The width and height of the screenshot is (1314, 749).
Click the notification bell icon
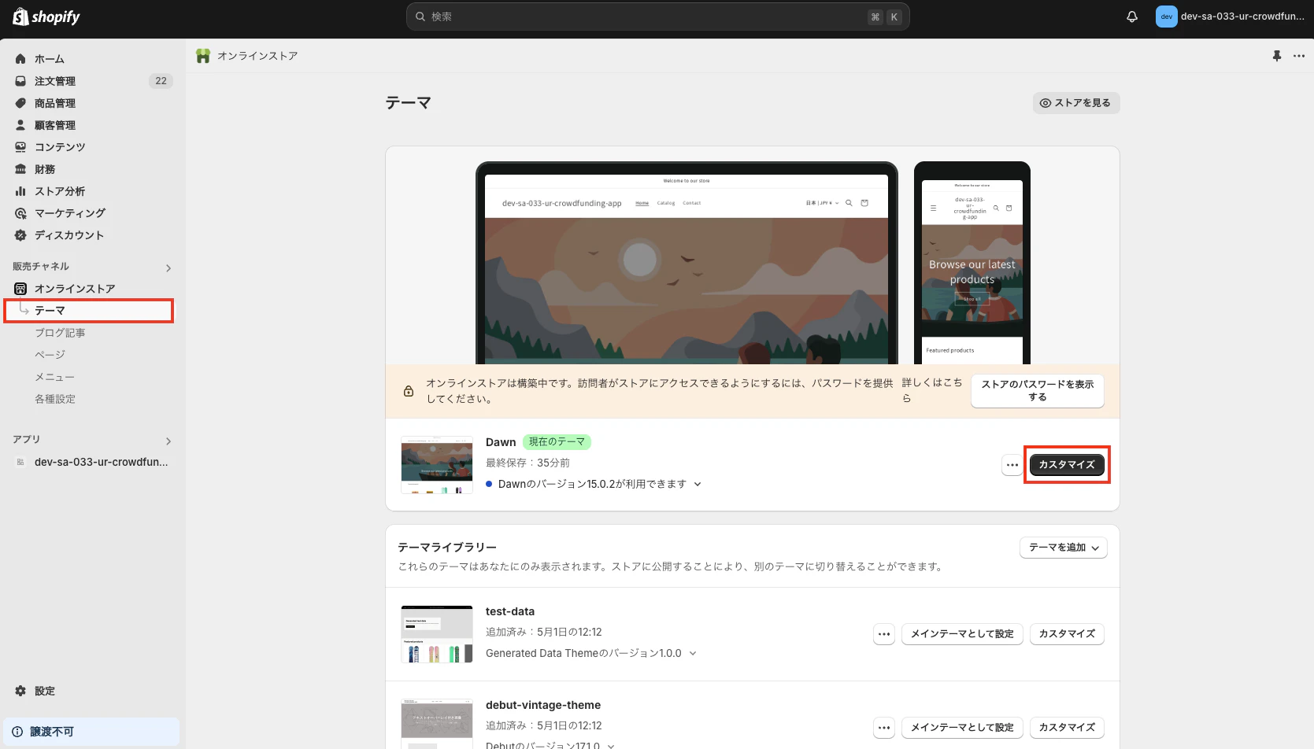1131,16
